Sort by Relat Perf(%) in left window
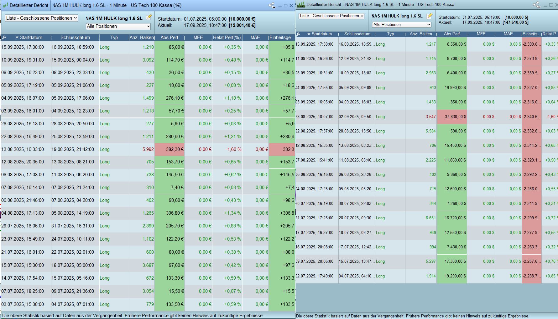 tap(227, 37)
